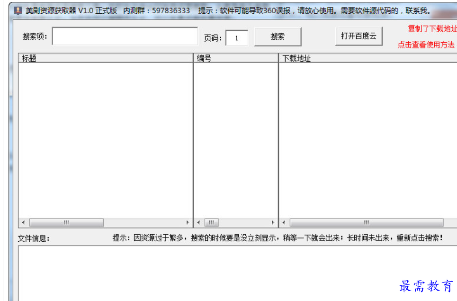Click right scroll arrow of 标题 list
Screen dimensions: 457x301
click(x=188, y=222)
